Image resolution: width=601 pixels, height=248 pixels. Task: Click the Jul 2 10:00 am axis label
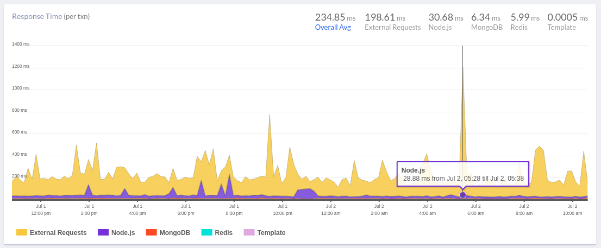572,209
